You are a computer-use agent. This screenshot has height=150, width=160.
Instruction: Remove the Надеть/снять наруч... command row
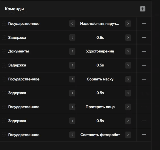click(144, 24)
